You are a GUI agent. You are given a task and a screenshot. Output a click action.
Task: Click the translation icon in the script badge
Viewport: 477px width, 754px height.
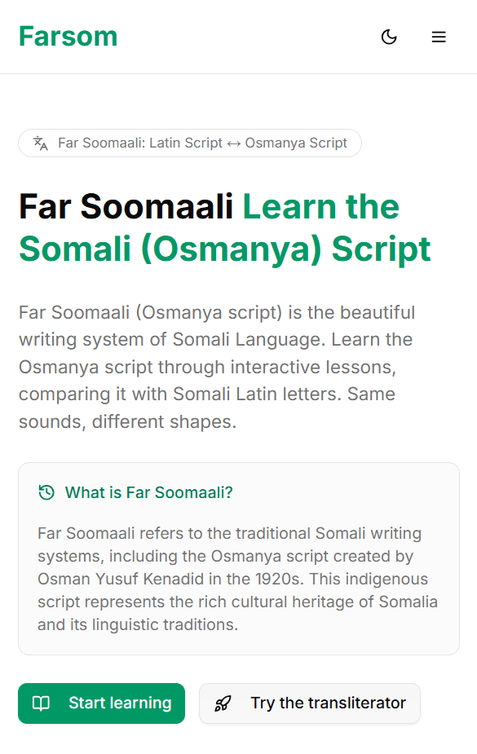tap(39, 143)
